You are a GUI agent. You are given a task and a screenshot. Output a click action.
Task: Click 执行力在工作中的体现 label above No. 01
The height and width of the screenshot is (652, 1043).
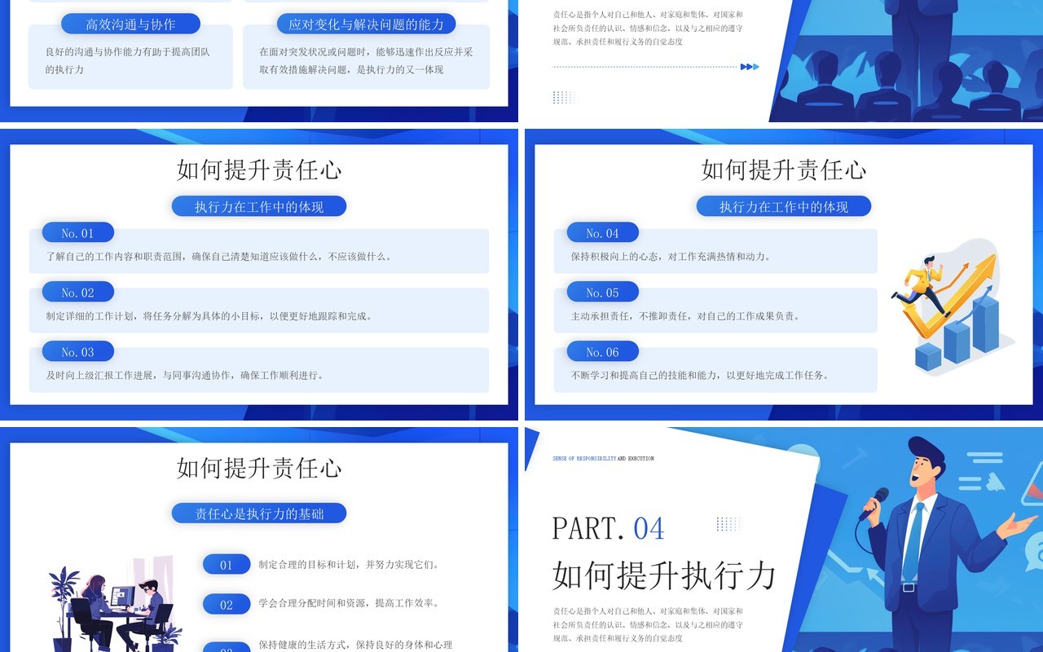coord(259,207)
